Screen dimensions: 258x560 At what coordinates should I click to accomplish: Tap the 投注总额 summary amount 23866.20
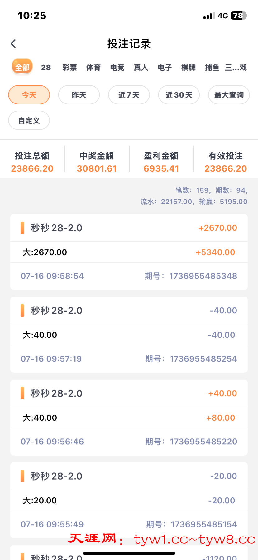point(32,169)
